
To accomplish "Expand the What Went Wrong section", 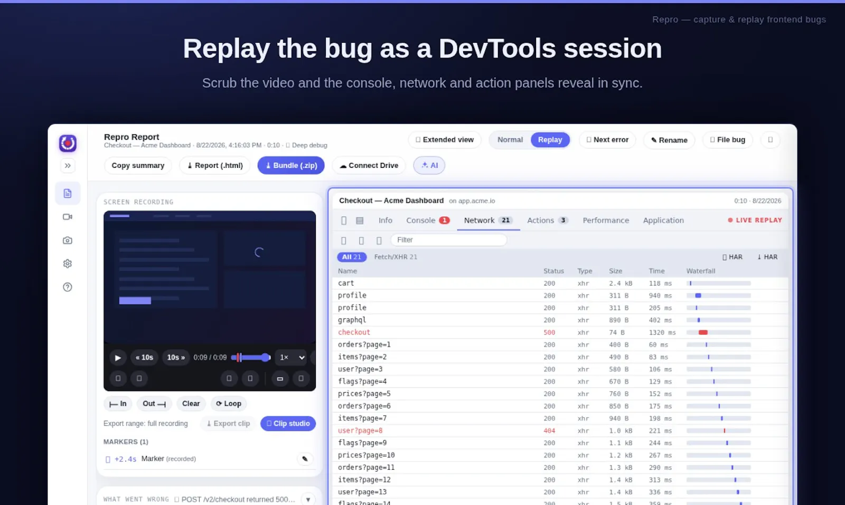I will [308, 499].
